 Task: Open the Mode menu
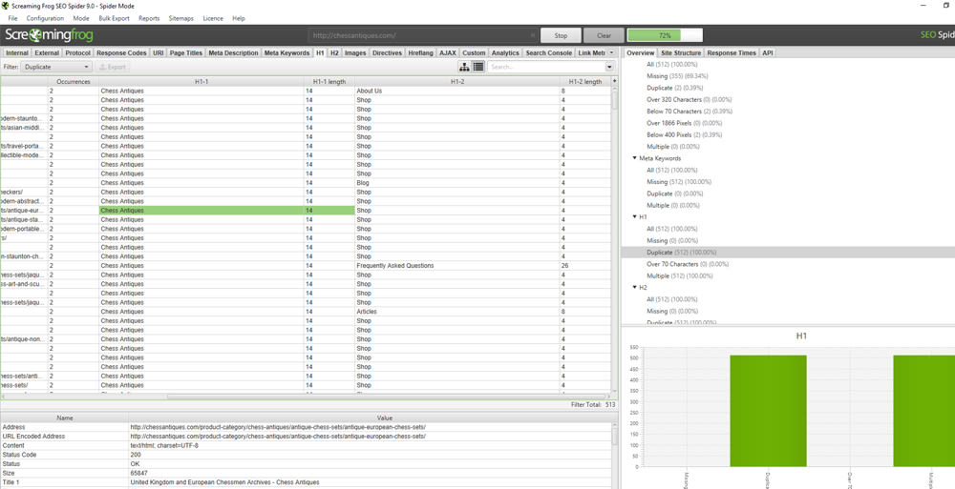(x=81, y=18)
